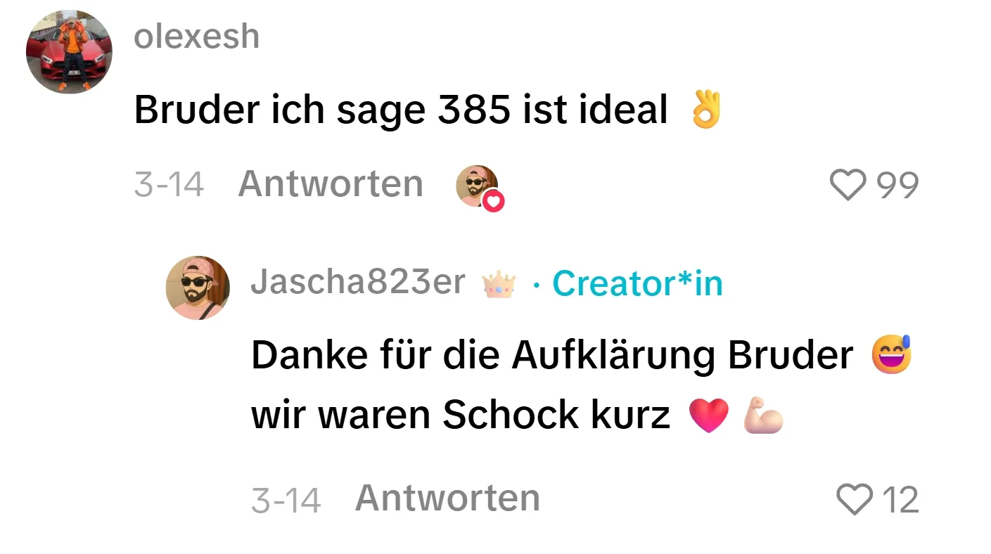This screenshot has height=554, width=991.
Task: Click the 12 likes count
Action: (x=900, y=501)
